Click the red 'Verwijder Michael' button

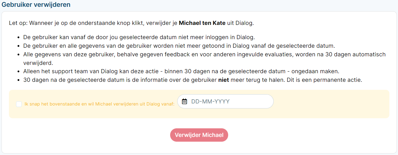pos(199,135)
